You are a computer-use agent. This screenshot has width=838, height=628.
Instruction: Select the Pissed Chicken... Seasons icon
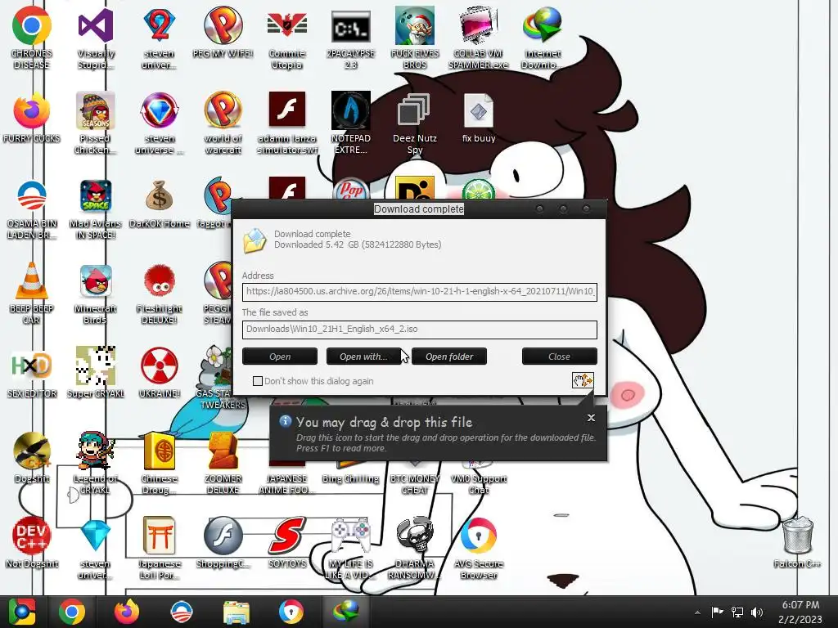tap(96, 123)
